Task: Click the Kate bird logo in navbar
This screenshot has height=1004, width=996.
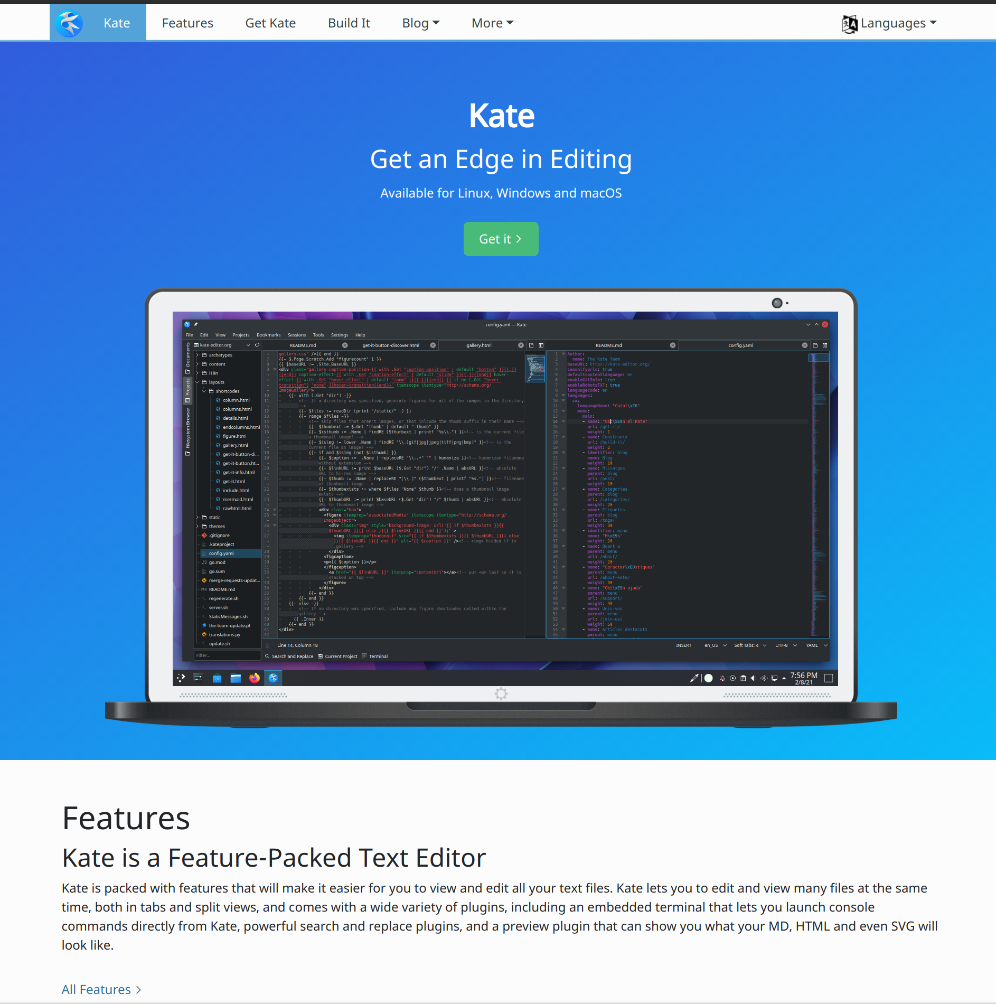Action: pos(70,23)
